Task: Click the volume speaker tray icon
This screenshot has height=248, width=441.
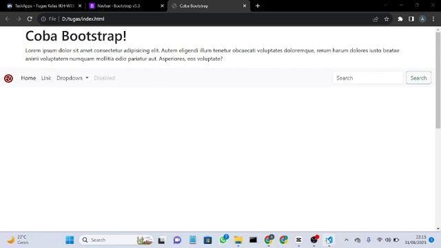Action: tap(388, 240)
